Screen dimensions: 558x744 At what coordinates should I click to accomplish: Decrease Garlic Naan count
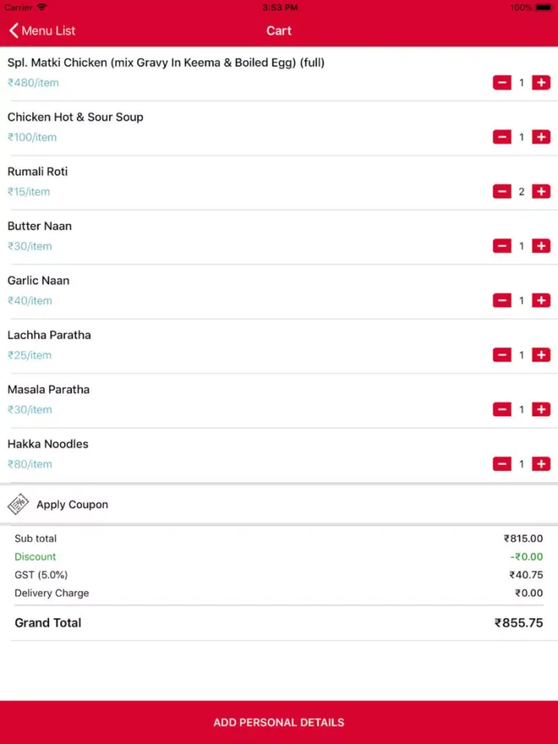click(x=502, y=301)
